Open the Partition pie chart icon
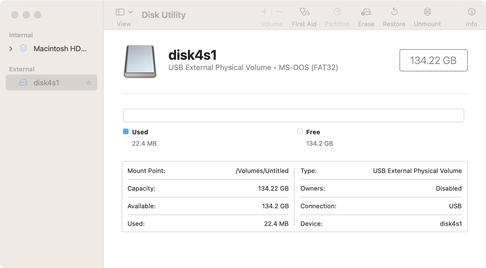The width and height of the screenshot is (486, 268). [x=337, y=12]
